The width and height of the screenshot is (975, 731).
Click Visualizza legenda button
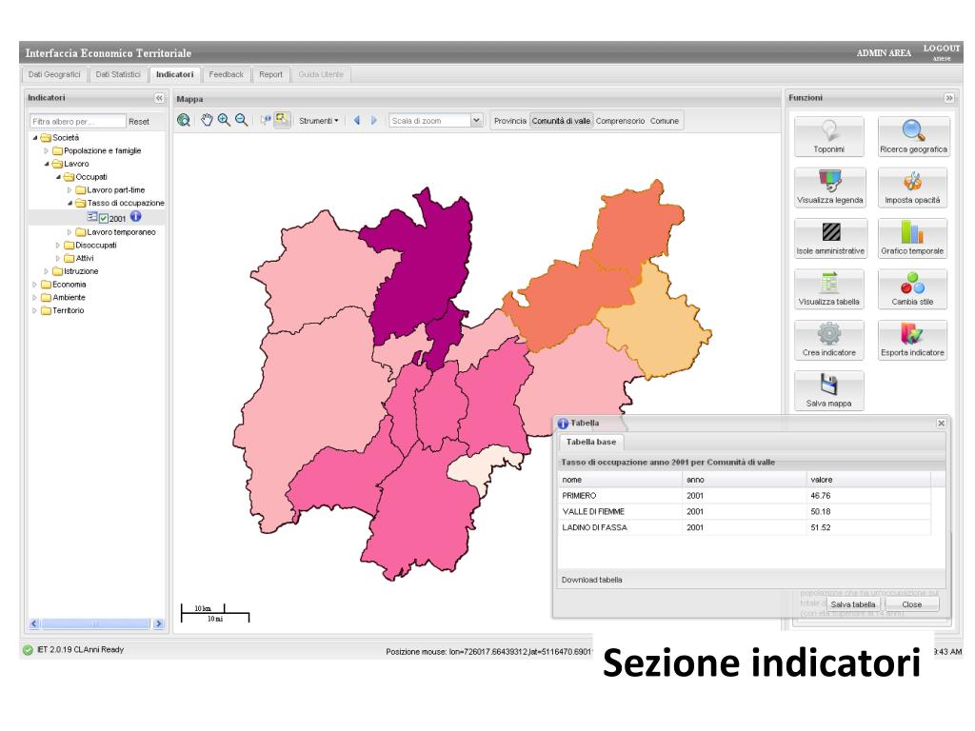coord(829,188)
